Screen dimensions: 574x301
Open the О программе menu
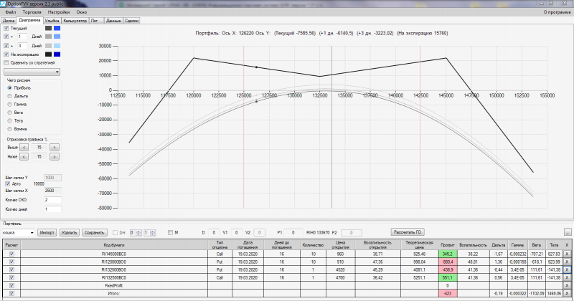pyautogui.click(x=557, y=12)
